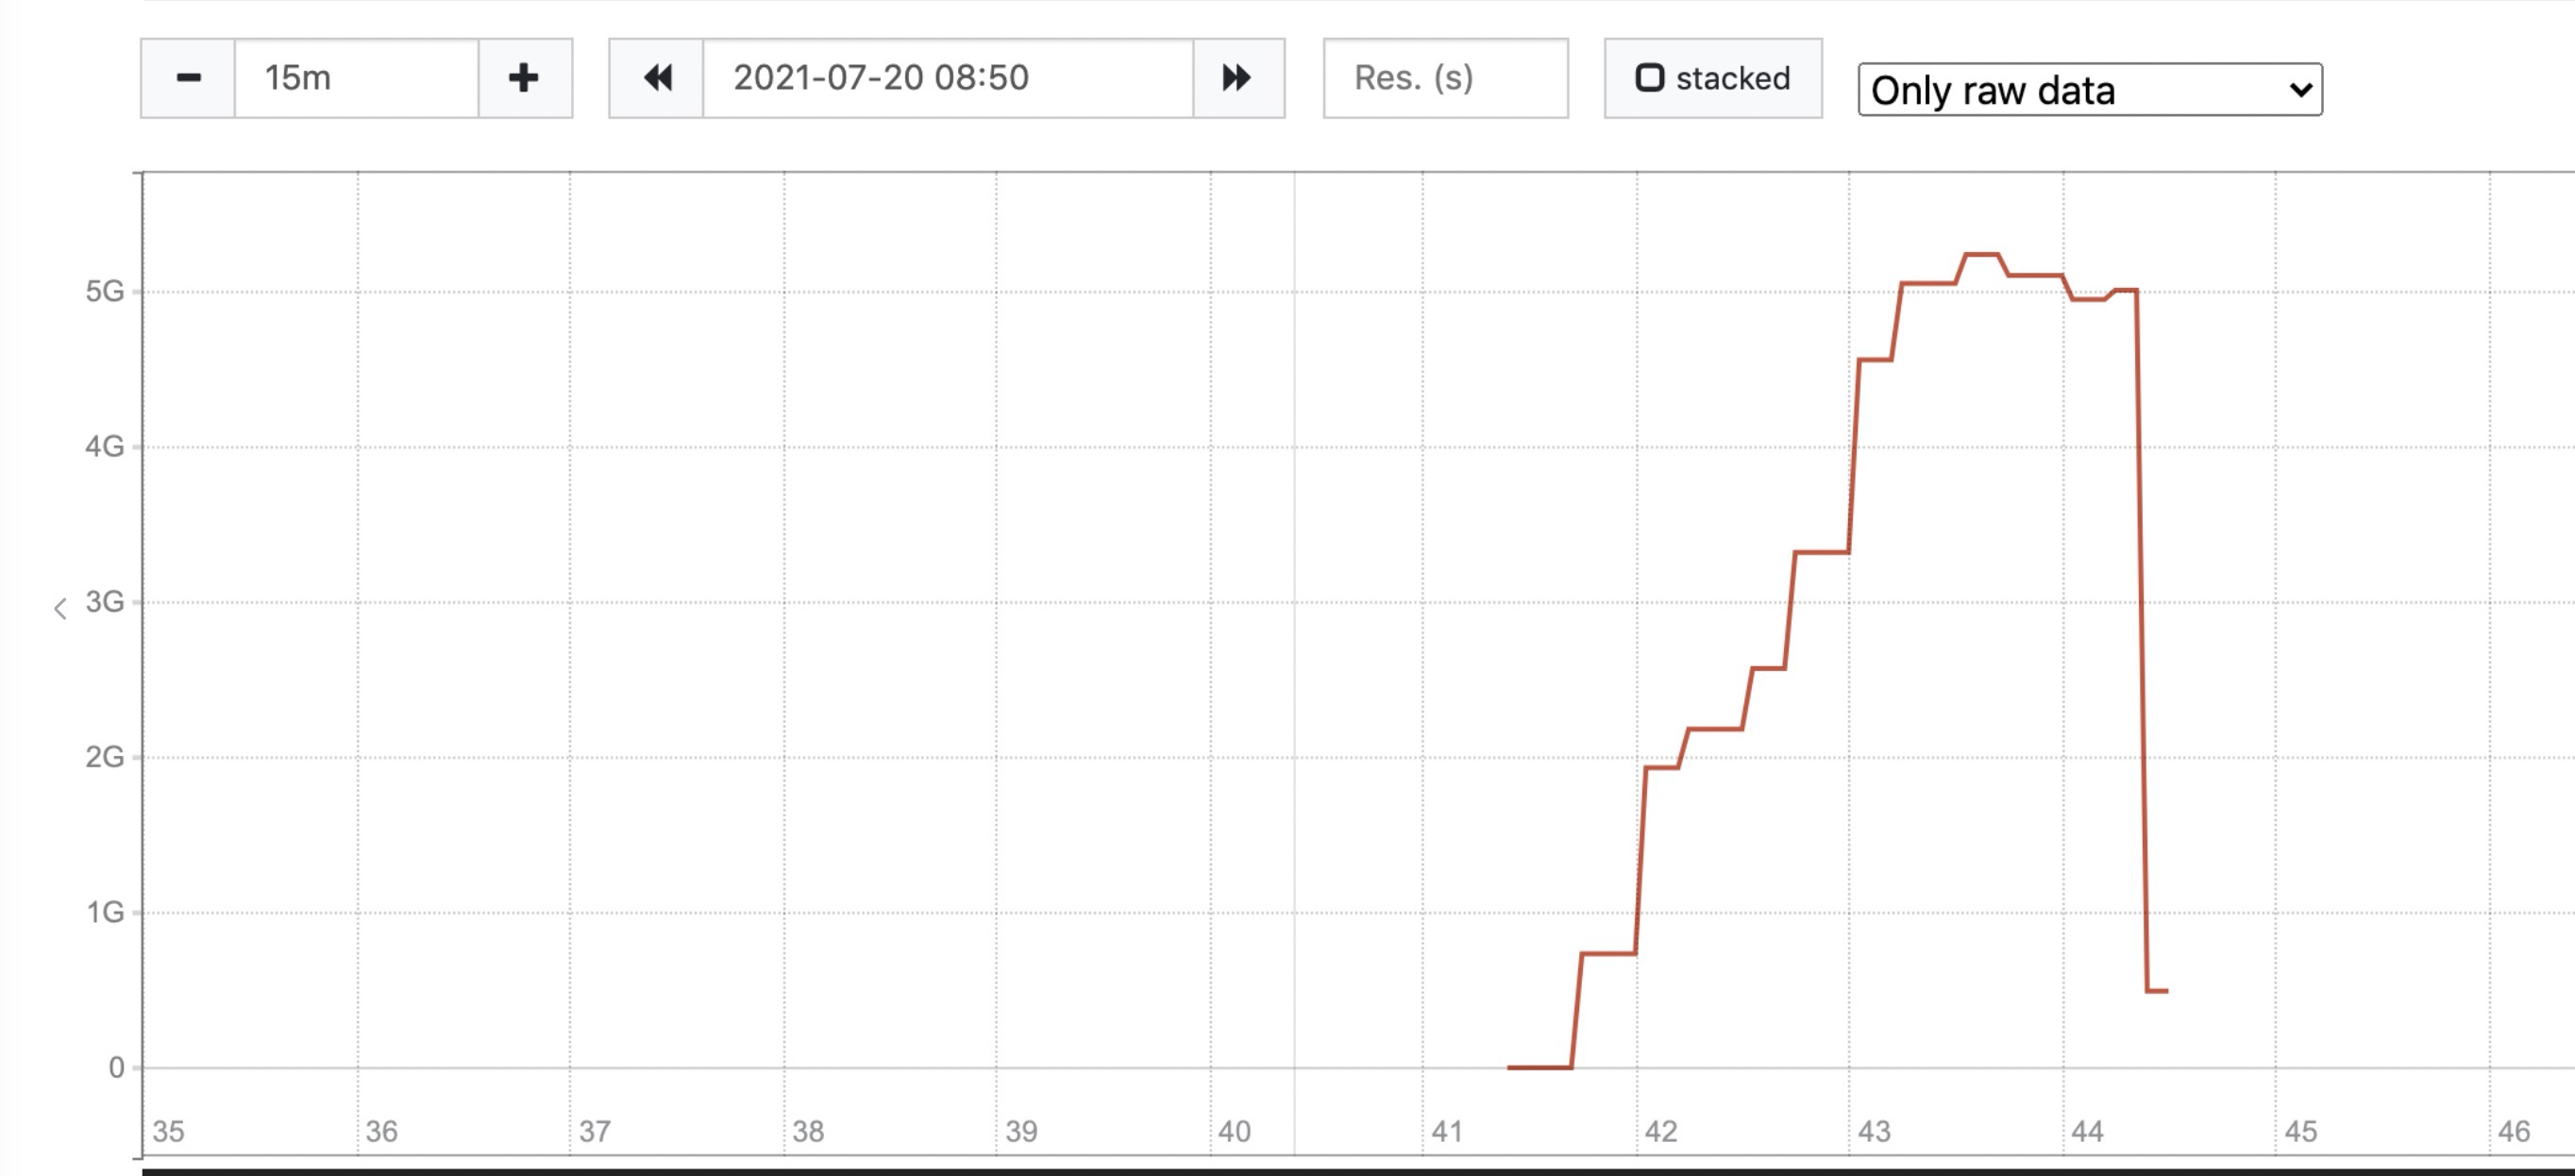Increase the time range with the plus button
Viewport: 2575px width, 1176px height.
click(524, 78)
